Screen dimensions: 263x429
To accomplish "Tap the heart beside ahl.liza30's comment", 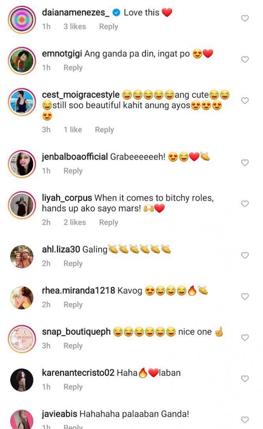I will point(245,255).
